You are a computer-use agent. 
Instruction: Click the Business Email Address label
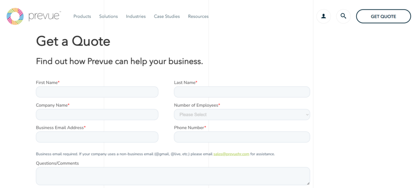coord(61,127)
